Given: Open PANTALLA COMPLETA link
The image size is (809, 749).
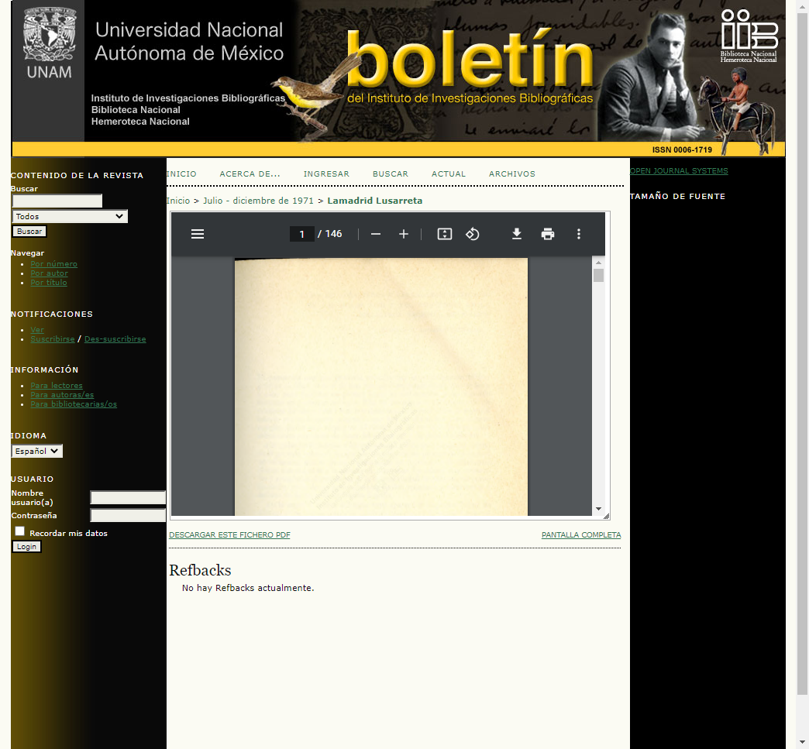Looking at the screenshot, I should (x=581, y=535).
